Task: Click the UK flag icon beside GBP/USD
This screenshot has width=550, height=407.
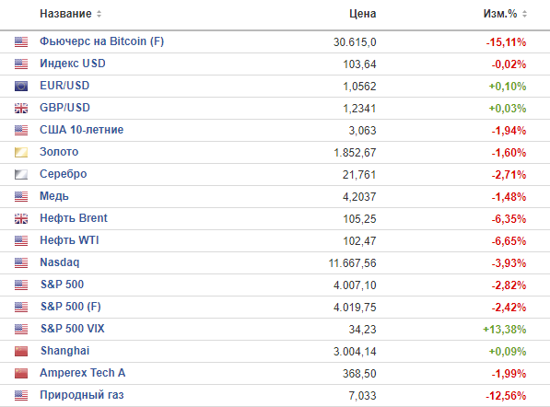Action: [21, 108]
